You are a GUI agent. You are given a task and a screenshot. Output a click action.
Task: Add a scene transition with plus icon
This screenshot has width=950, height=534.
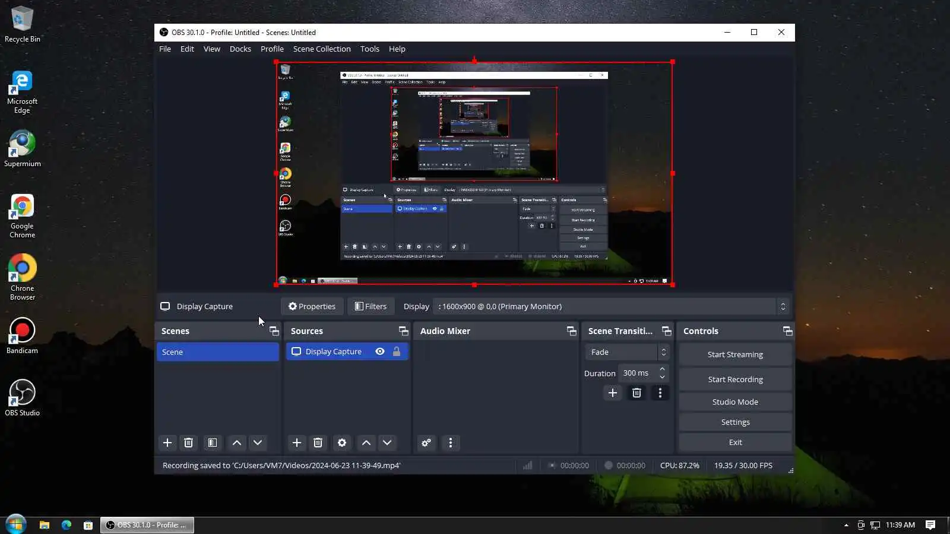613,393
